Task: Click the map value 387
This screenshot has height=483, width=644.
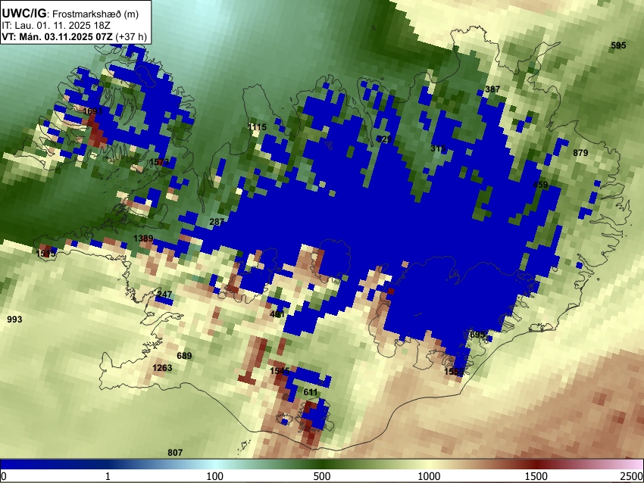Action: [x=492, y=89]
